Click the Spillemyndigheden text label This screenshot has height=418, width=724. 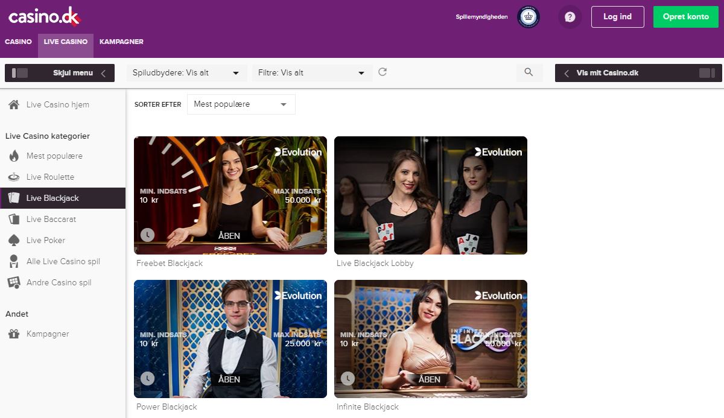481,17
